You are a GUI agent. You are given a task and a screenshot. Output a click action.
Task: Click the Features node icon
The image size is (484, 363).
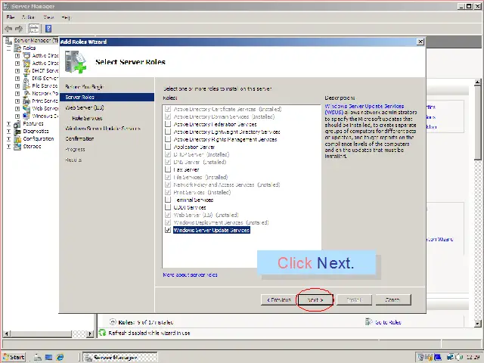[x=17, y=124]
